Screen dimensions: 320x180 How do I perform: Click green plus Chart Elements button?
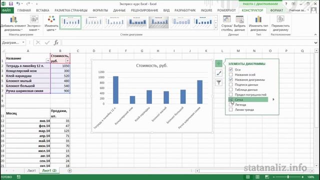point(219,63)
